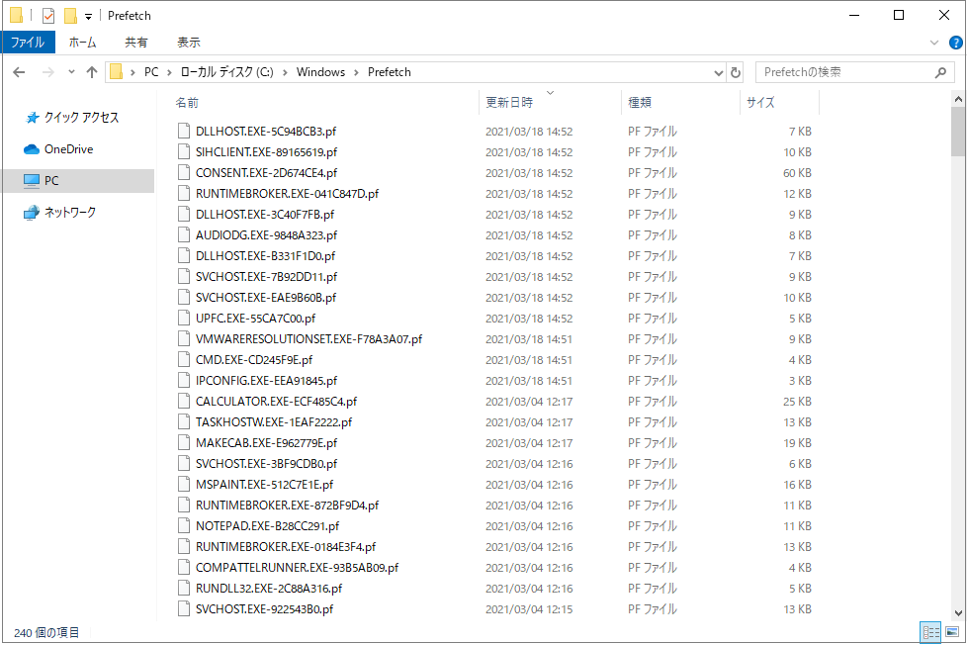Select VMWARERESOLUTIONSET.EXE-F78A3A07.pf file name
The image size is (968, 645).
pos(308,339)
